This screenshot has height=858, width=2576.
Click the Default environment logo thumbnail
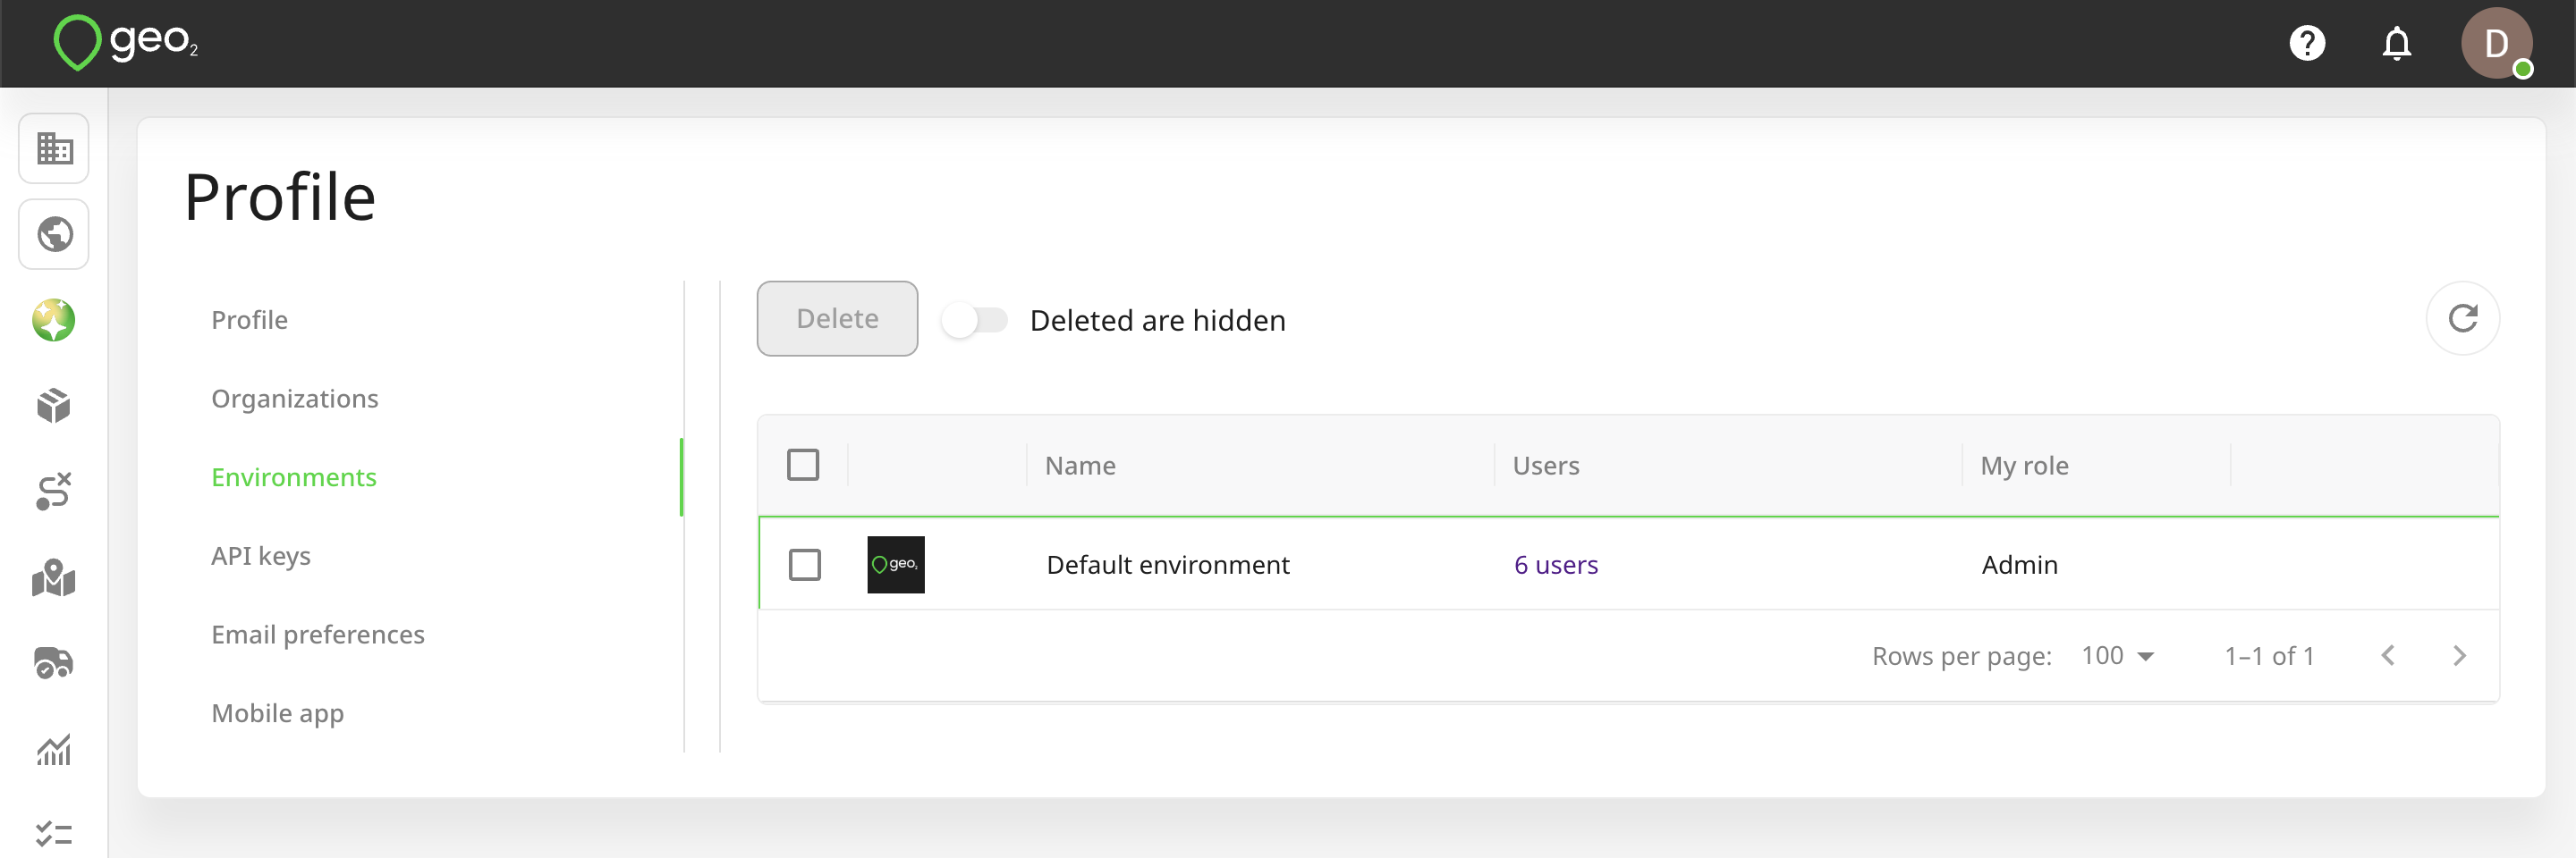[x=895, y=564]
